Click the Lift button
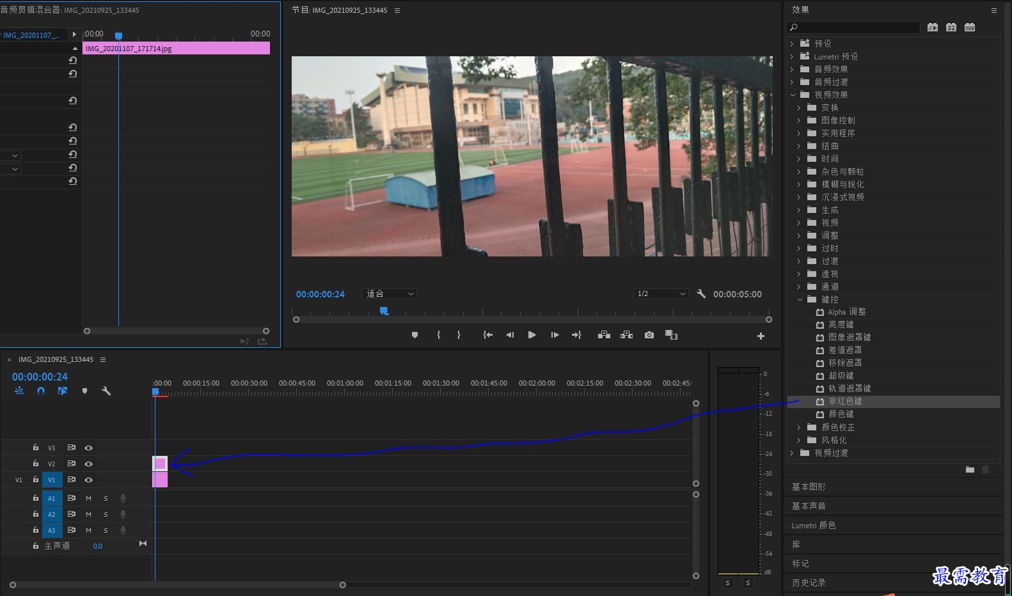This screenshot has width=1012, height=596. [604, 335]
